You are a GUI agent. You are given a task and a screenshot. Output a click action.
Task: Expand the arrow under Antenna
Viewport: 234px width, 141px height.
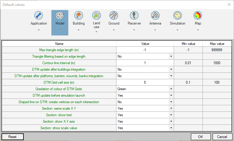point(155,30)
